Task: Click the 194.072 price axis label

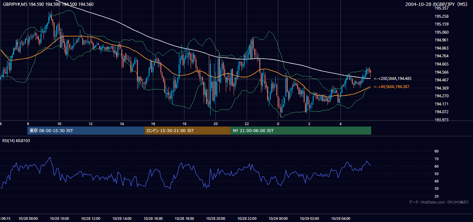Action: (x=441, y=112)
